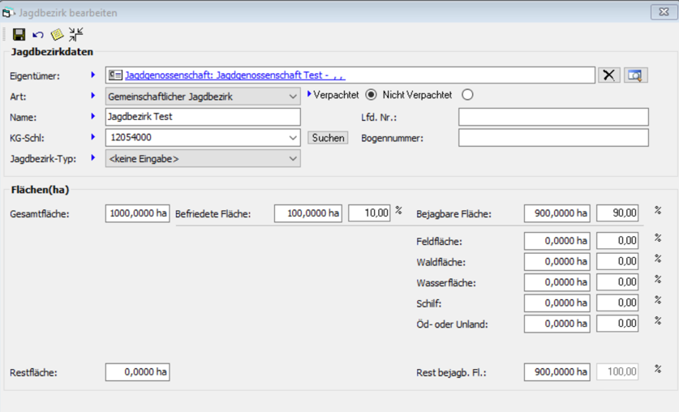The width and height of the screenshot is (679, 412).
Task: Focus the Lfd. Nr. input field
Action: point(552,117)
